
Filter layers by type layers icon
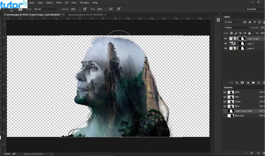[x=254, y=22]
